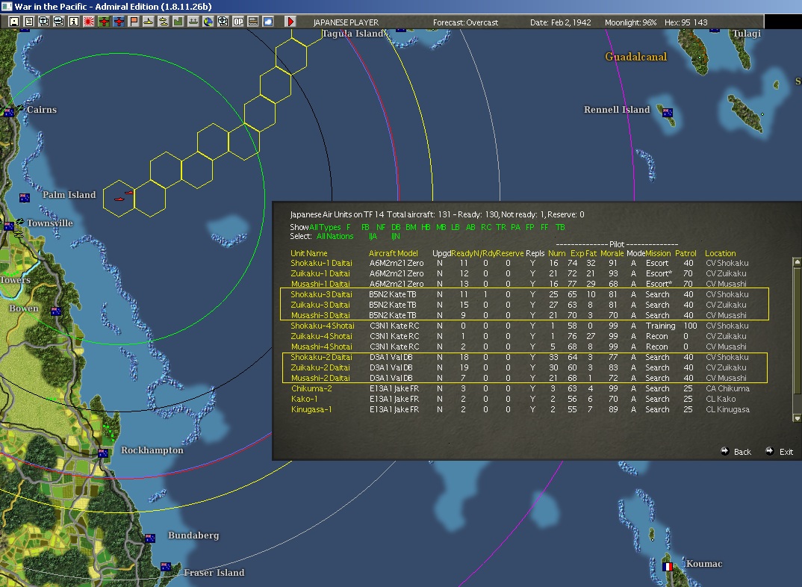Image resolution: width=802 pixels, height=587 pixels.
Task: Open Shokaku-1 Daitai air unit
Action: (321, 264)
